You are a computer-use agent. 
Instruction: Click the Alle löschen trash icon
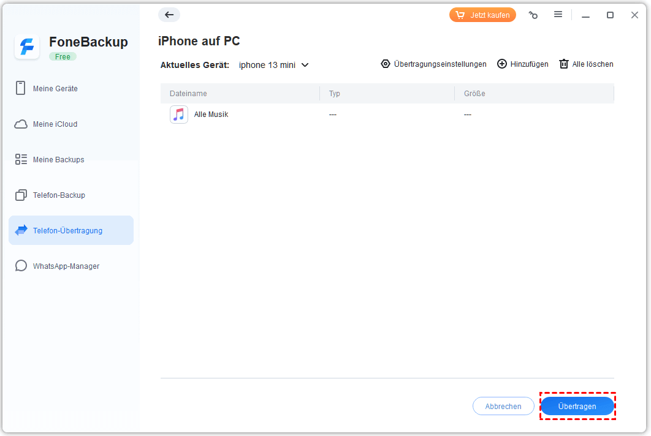pos(563,64)
